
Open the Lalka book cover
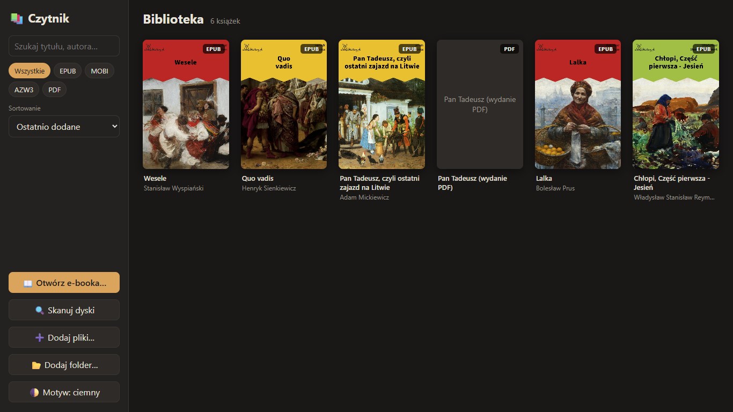pyautogui.click(x=578, y=105)
